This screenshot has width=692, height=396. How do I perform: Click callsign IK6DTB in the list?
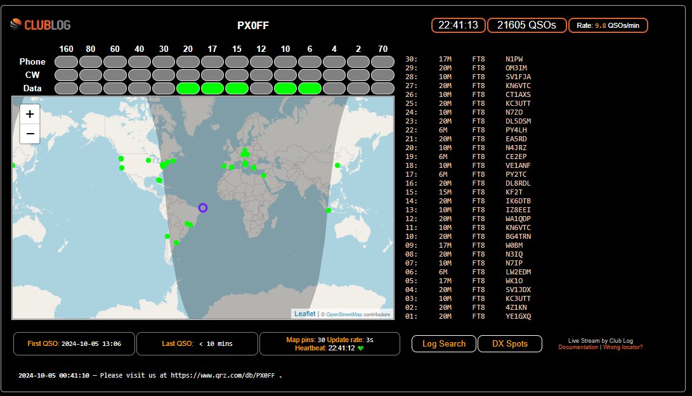click(518, 201)
